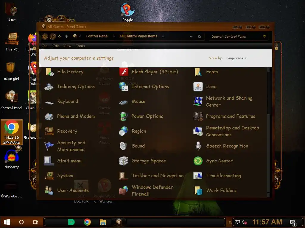This screenshot has height=228, width=305.
Task: Click the muted volume tray icon
Action: coord(244,222)
